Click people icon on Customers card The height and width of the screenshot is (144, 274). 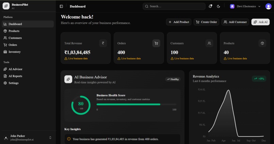pyautogui.click(x=209, y=43)
